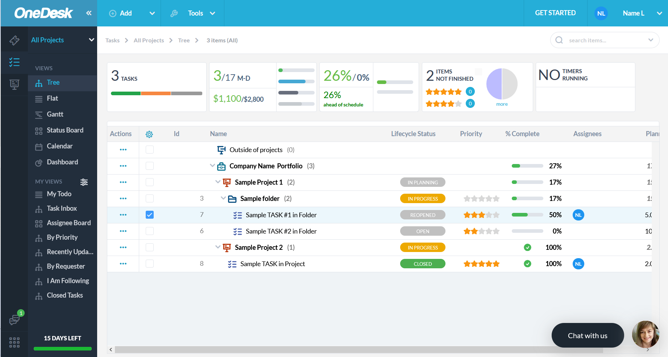
Task: Click the Sample folder icon
Action: pyautogui.click(x=232, y=199)
